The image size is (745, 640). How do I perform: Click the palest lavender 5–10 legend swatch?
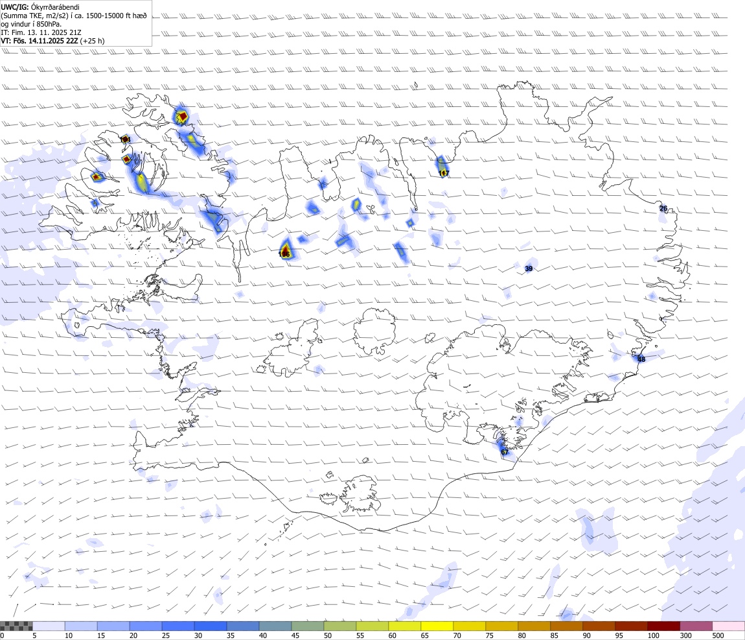point(49,626)
